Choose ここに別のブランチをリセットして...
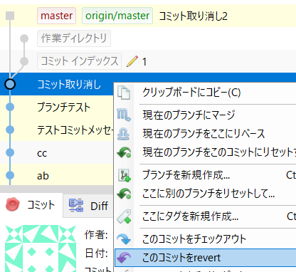This screenshot has width=296, height=272. (x=206, y=194)
